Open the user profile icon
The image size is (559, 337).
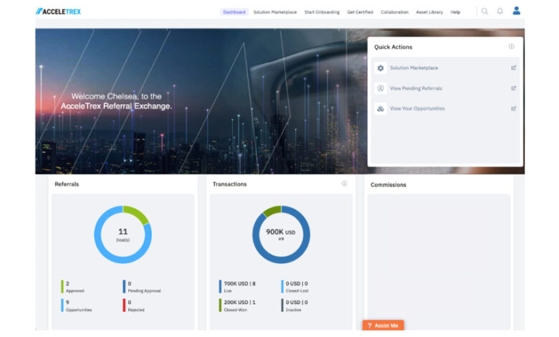tap(517, 11)
